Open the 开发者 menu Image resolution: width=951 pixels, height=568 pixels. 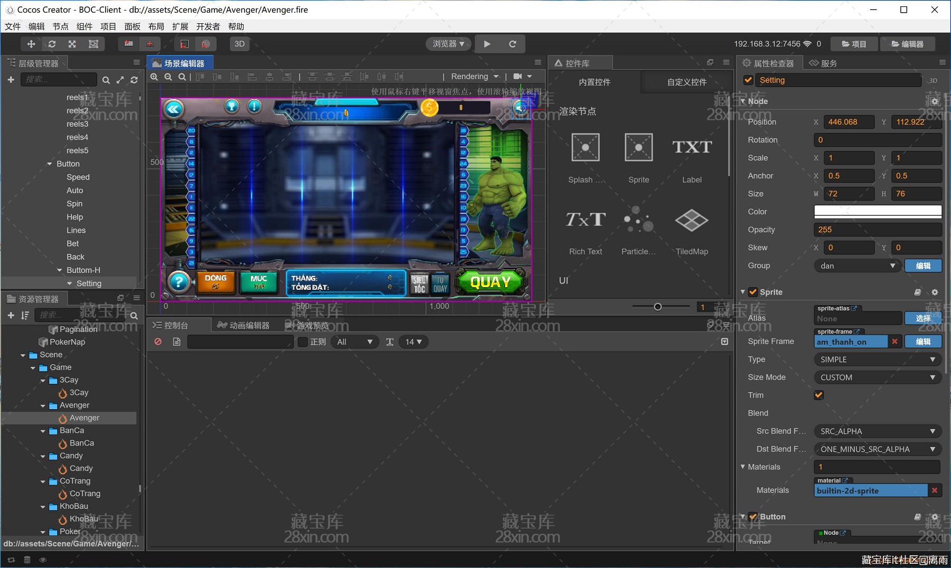(x=208, y=26)
